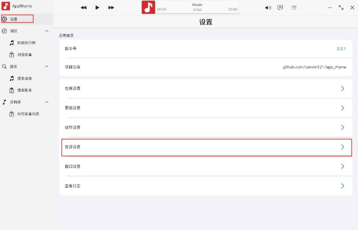Show lyrics via the speech bubble icon

point(280,7)
